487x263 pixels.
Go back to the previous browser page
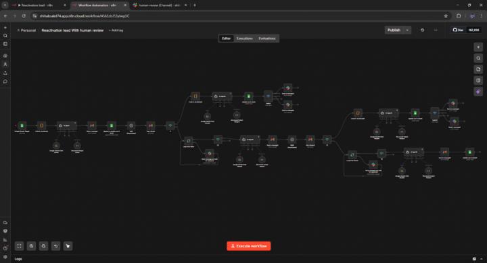(x=5, y=16)
